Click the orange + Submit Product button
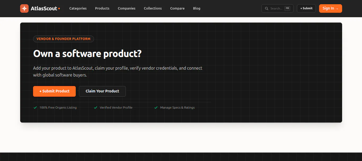The height and width of the screenshot is (161, 362). (x=54, y=91)
